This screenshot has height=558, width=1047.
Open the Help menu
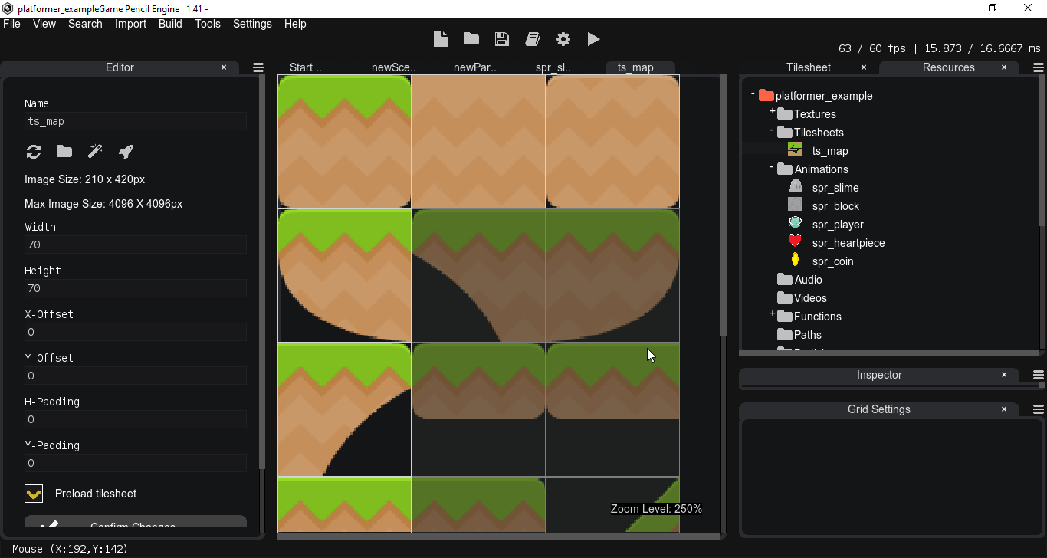(x=295, y=24)
